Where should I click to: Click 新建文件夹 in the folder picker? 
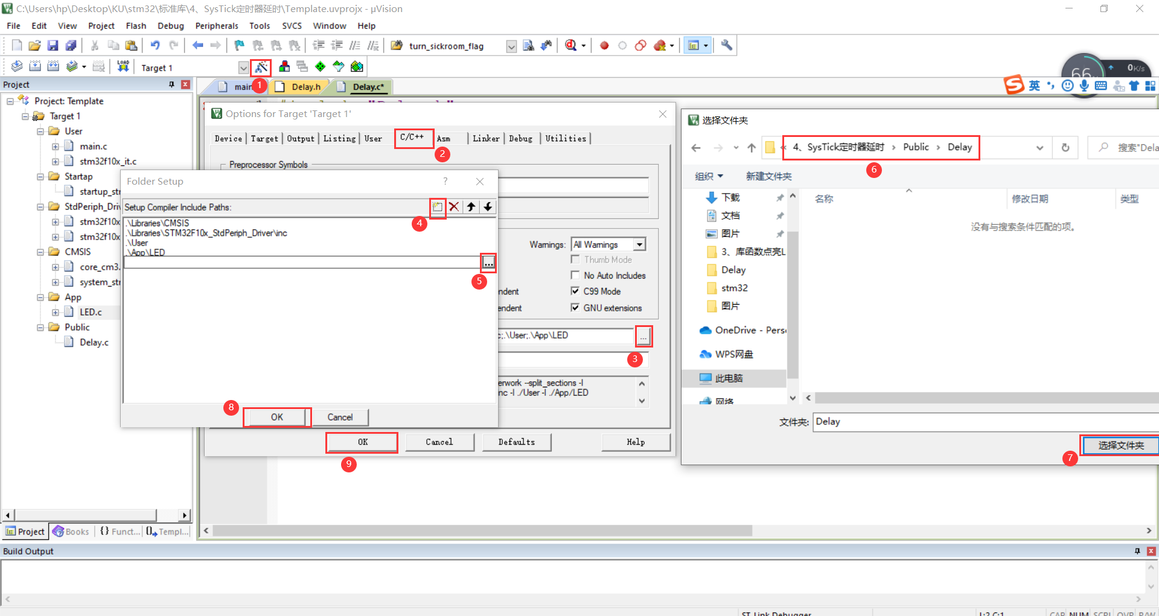[768, 176]
